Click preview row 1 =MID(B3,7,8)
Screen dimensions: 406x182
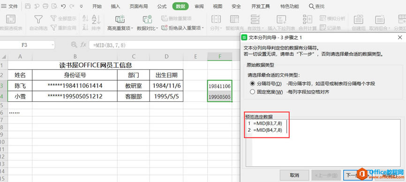[268, 123]
